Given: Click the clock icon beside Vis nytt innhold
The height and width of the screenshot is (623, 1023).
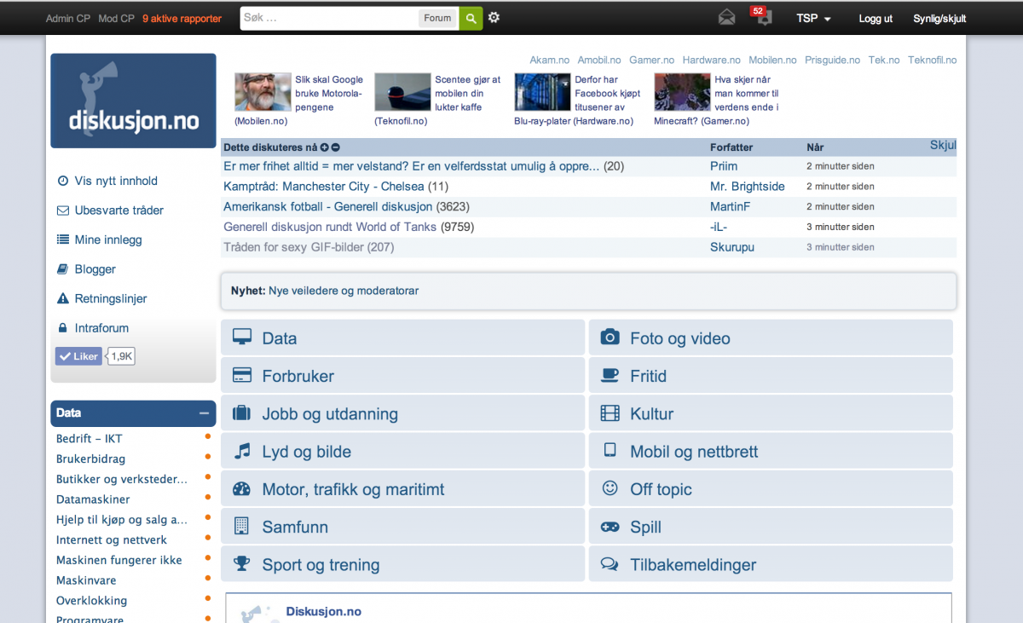Looking at the screenshot, I should click(62, 181).
